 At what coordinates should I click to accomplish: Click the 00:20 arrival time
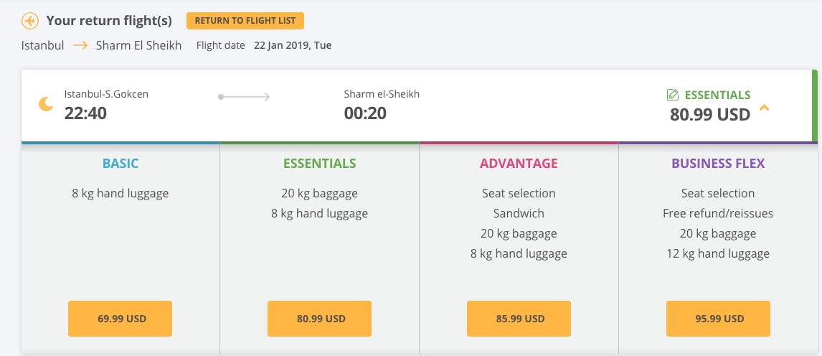coord(365,113)
